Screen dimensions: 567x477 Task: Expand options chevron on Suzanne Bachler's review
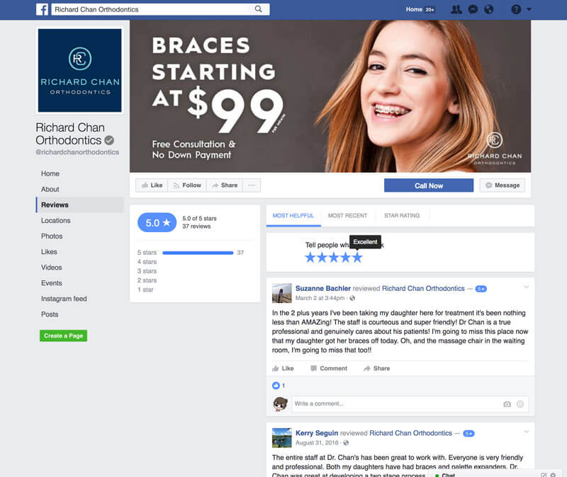(526, 287)
